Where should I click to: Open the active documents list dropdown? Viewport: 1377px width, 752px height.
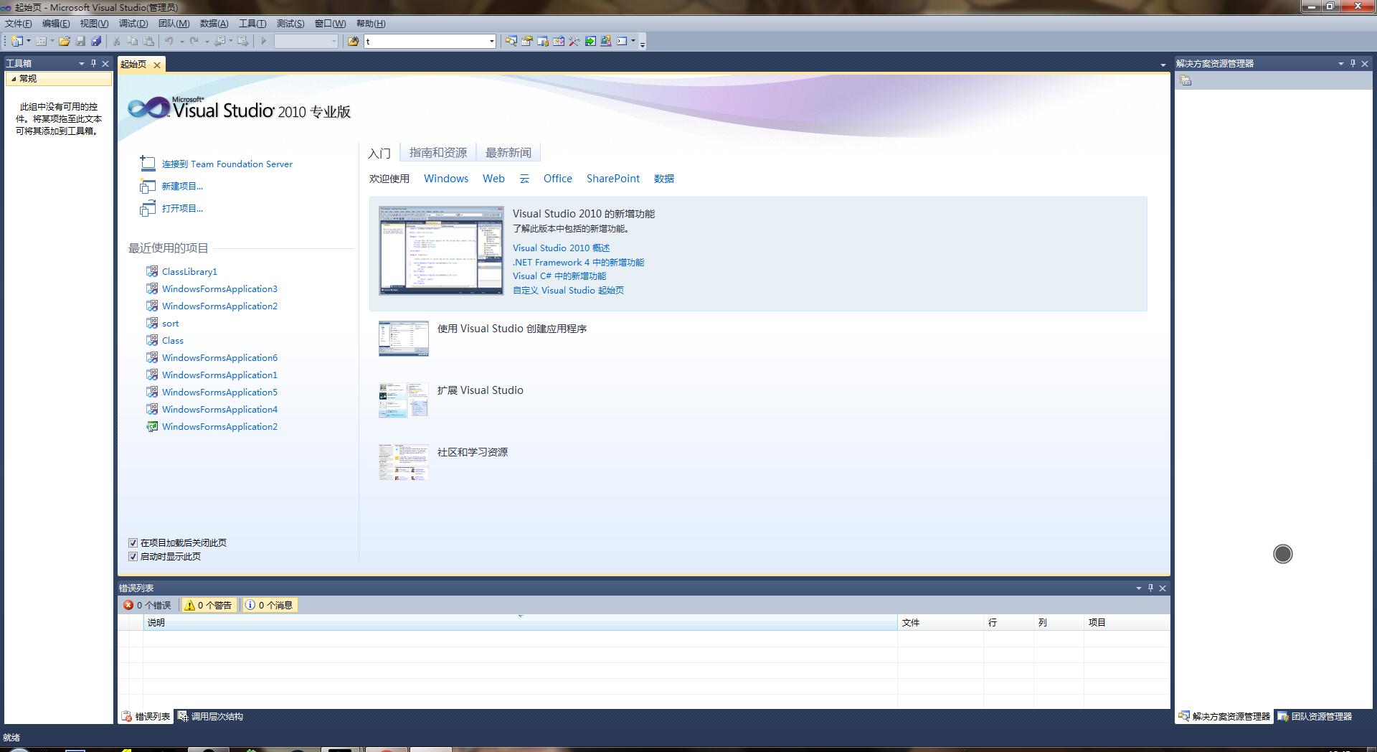1163,65
